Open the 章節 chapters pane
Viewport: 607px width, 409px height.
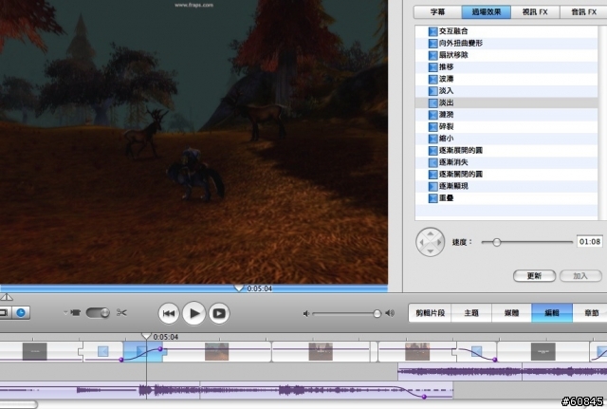click(590, 313)
